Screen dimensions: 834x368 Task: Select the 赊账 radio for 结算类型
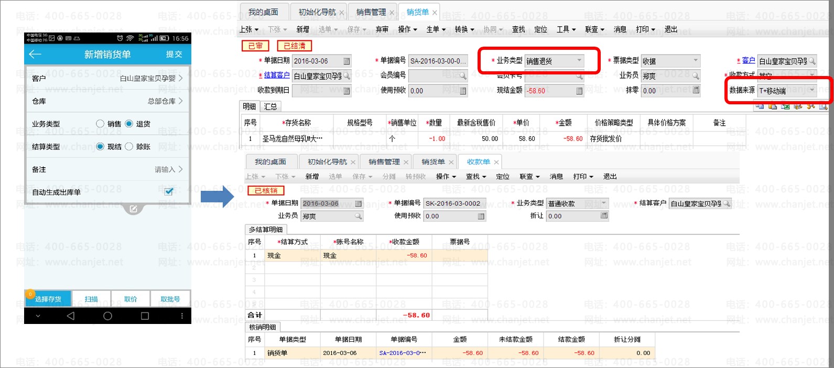(129, 147)
